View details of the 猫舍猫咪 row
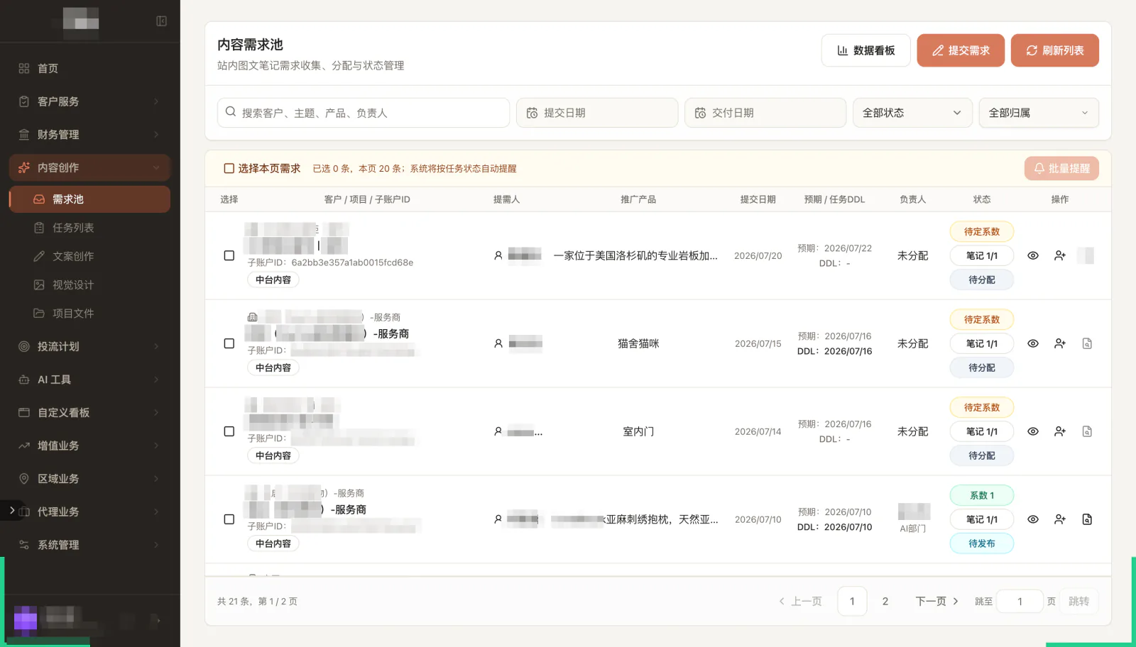This screenshot has width=1136, height=647. (1033, 343)
